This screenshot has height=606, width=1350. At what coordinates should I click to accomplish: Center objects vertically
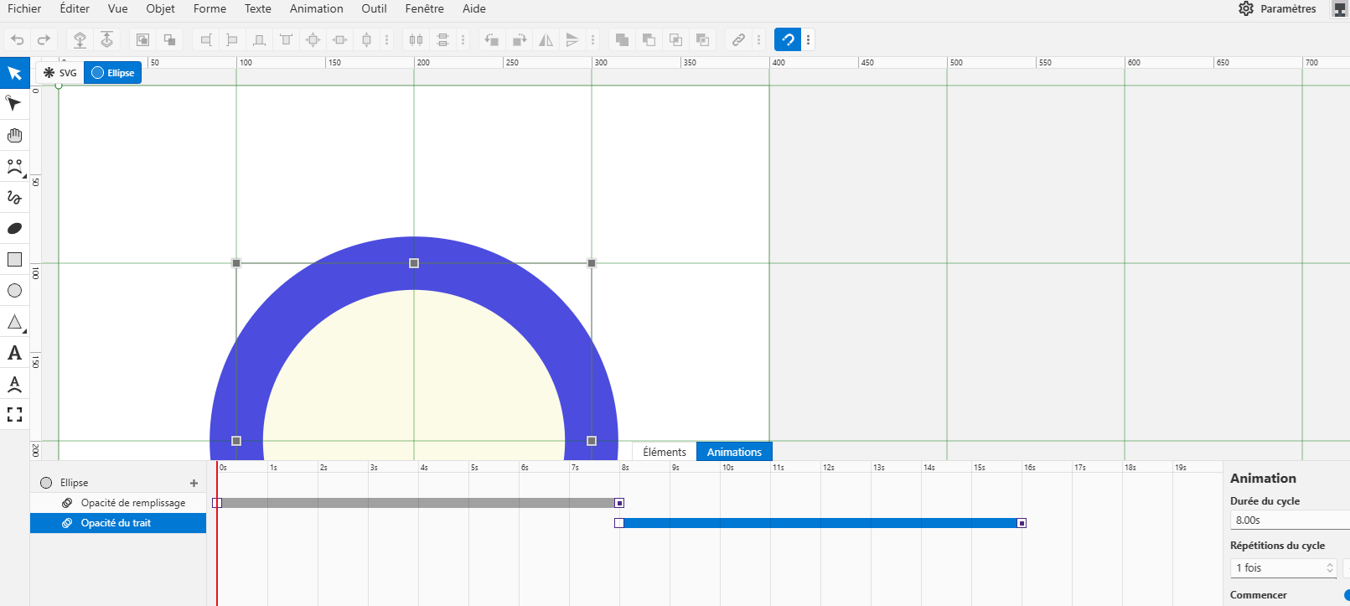click(366, 39)
